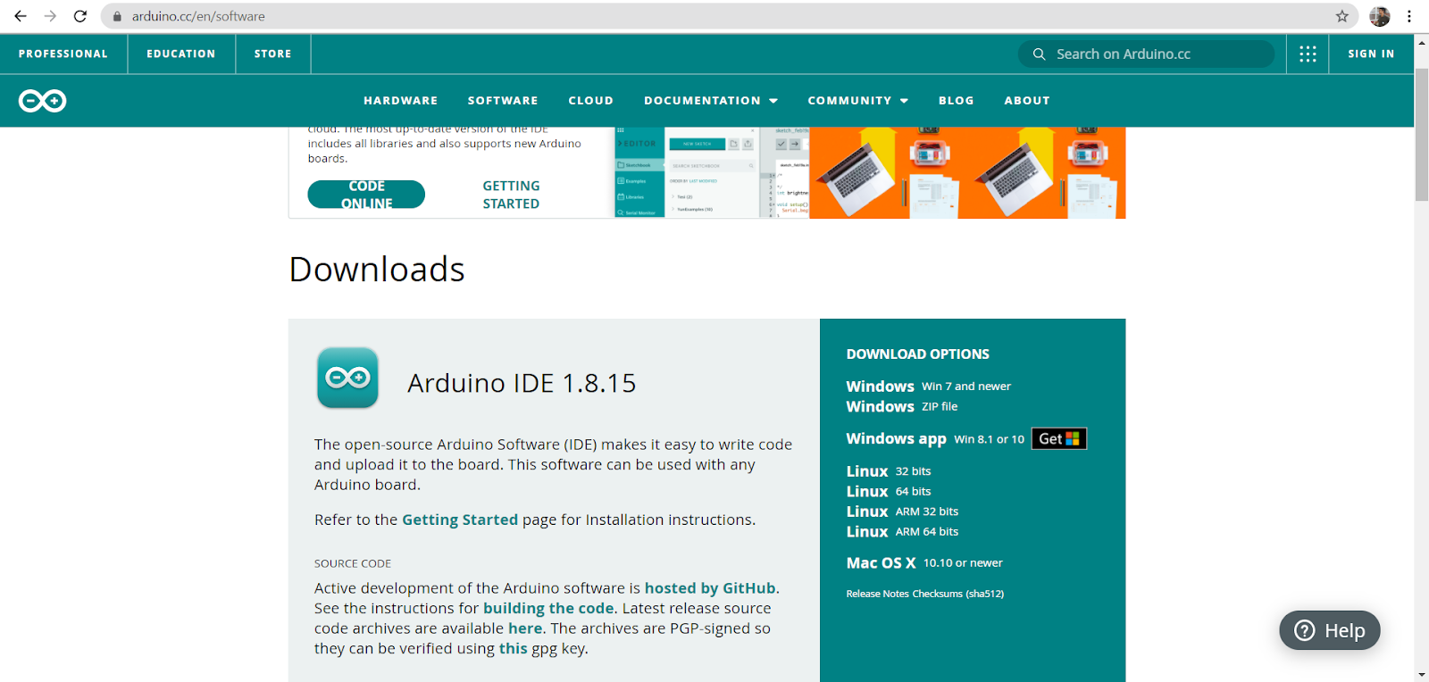Click the SOURCE CODE label

point(353,563)
